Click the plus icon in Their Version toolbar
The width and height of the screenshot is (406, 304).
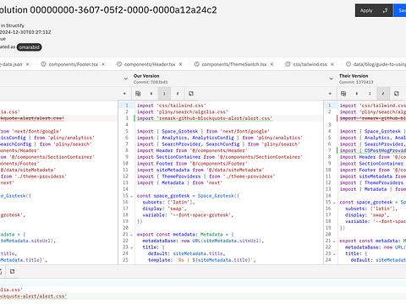coord(330,94)
